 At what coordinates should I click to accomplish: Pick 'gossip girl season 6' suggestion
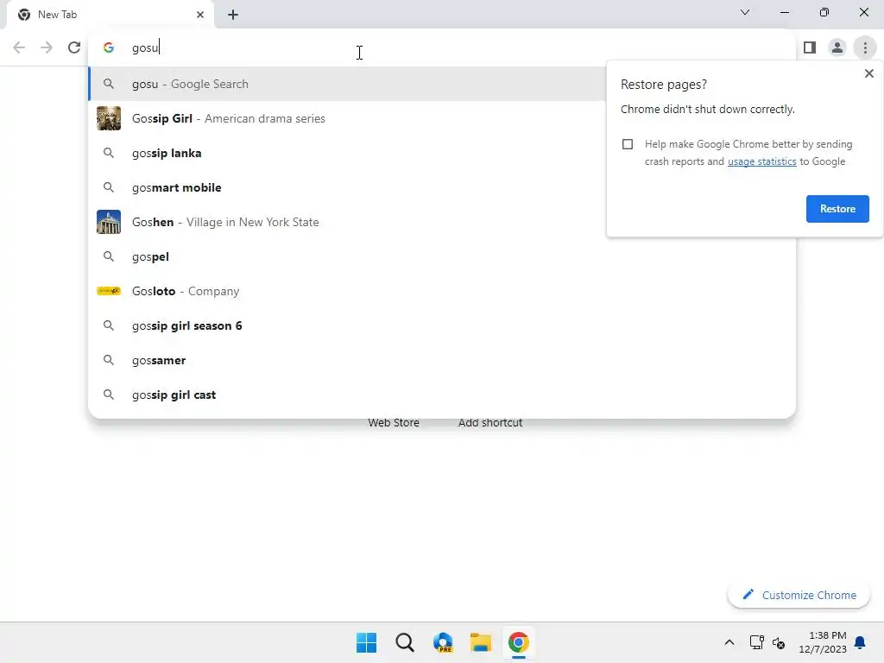[442, 325]
